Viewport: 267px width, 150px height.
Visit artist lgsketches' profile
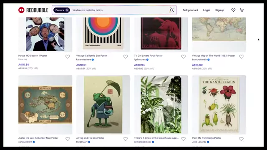(140, 60)
